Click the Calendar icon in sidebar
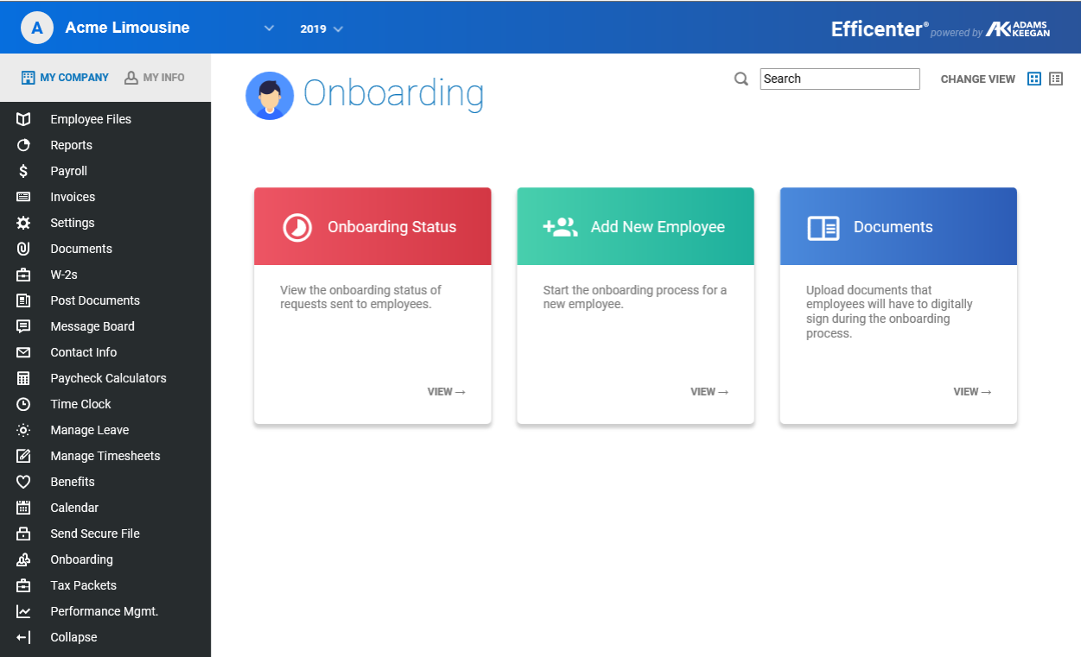Screen dimensions: 1081x657 click(23, 508)
